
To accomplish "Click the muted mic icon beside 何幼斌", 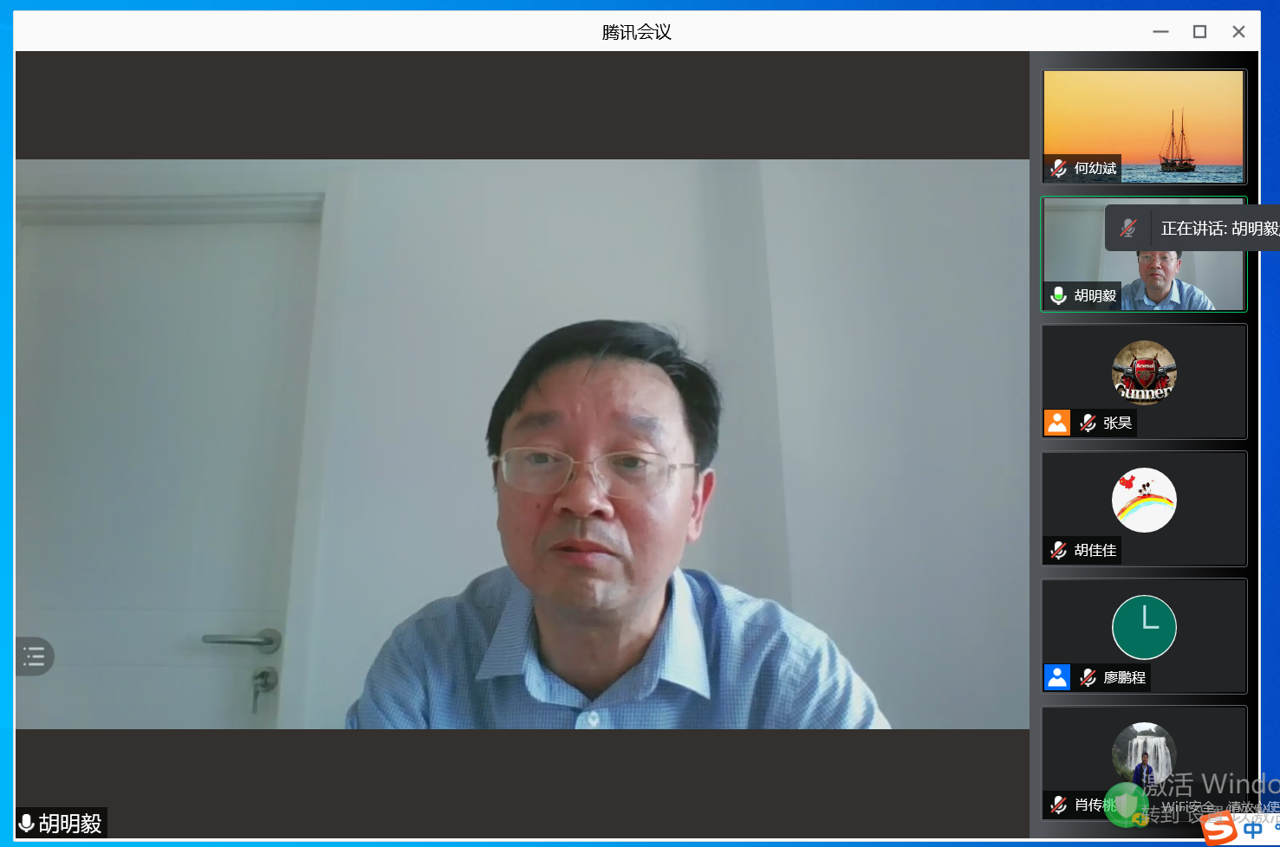I will [x=1058, y=168].
